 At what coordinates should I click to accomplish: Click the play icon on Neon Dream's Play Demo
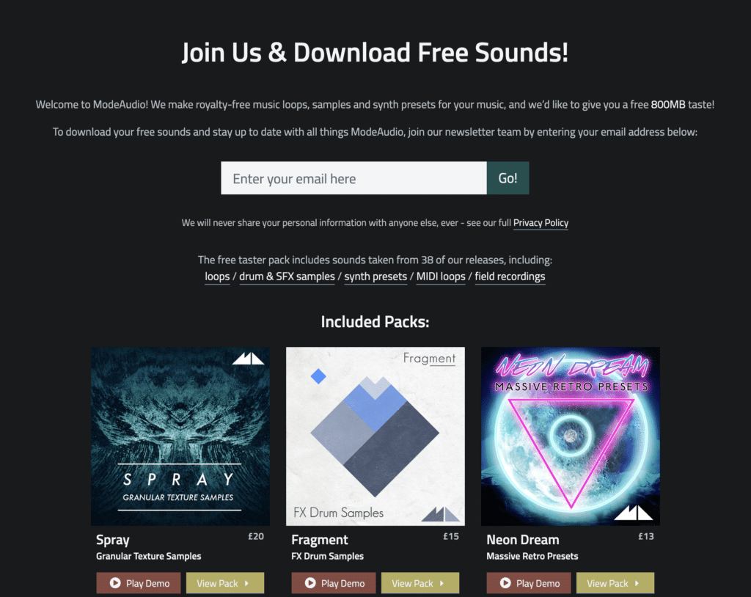[505, 582]
